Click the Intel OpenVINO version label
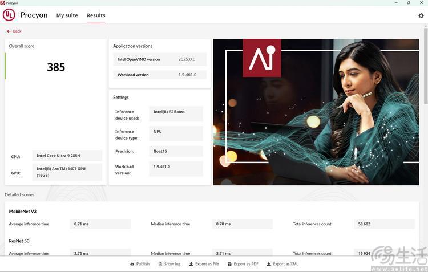Viewport: 428px width, 272px height. (139, 59)
